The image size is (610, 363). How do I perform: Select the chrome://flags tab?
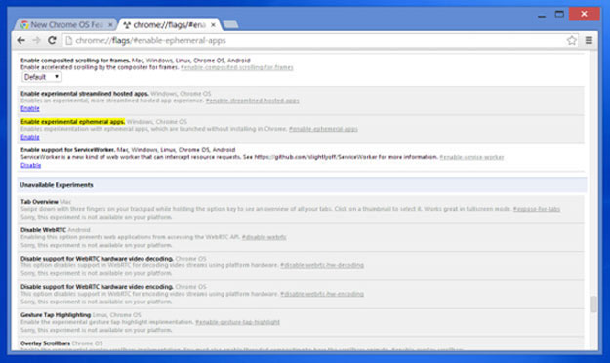pos(169,25)
